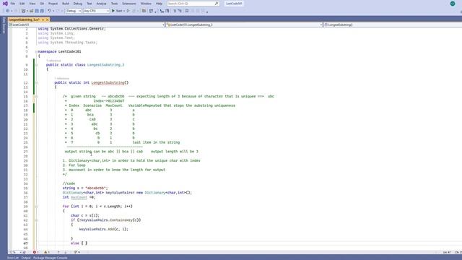Collapse the LongestSubstring() method block
The height and width of the screenshot is (260, 462).
click(x=36, y=83)
